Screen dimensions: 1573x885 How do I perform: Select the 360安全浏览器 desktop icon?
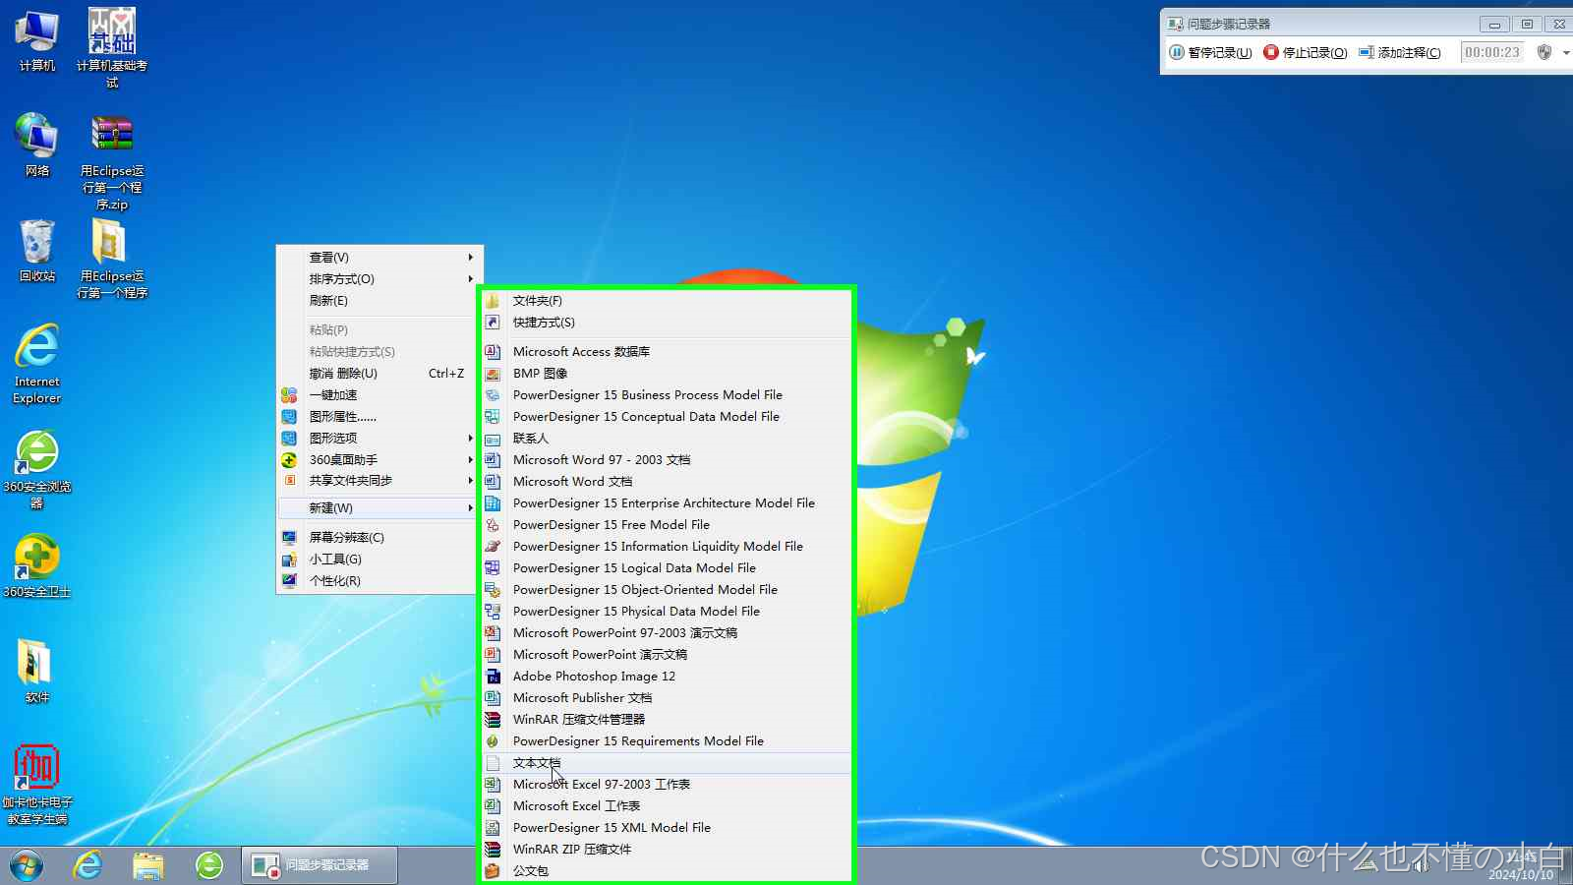tap(36, 470)
